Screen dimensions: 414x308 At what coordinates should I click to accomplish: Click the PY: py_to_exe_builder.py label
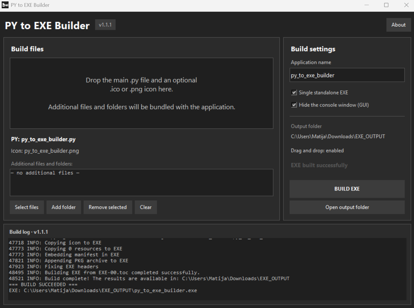(x=43, y=139)
